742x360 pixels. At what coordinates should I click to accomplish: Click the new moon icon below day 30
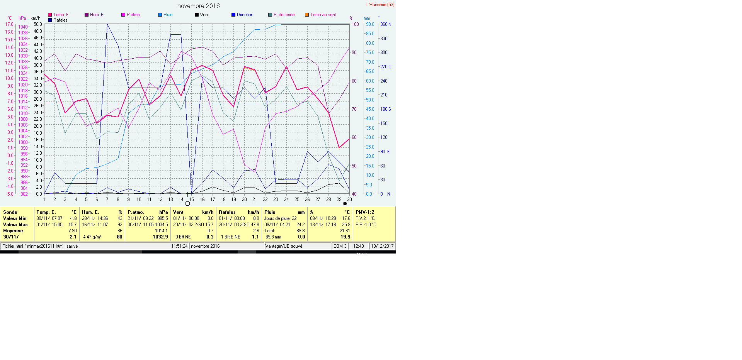(x=345, y=203)
